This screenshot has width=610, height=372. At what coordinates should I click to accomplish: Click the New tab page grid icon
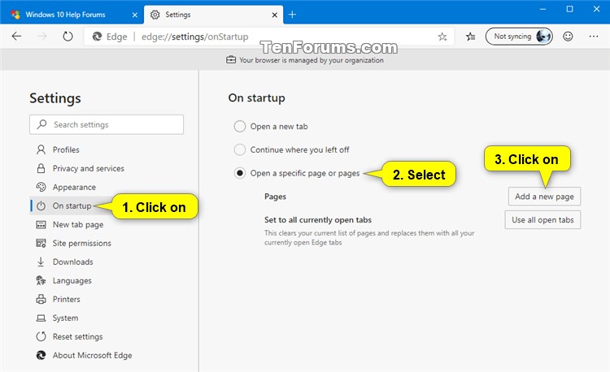(41, 224)
